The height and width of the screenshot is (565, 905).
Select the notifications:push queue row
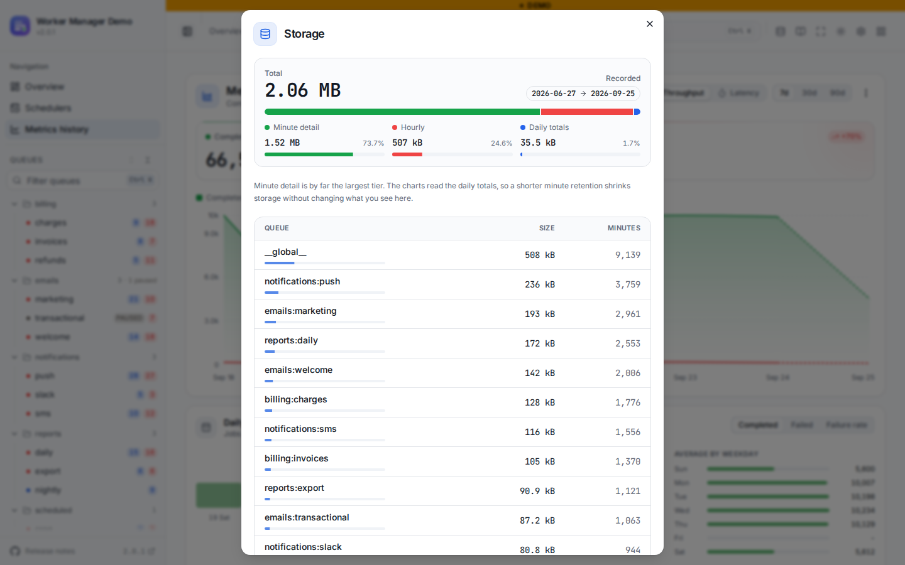pos(452,284)
